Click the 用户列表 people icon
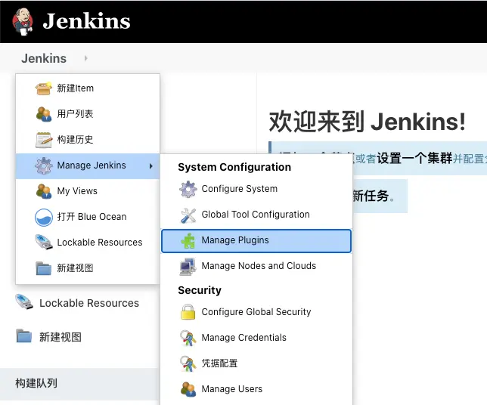487x405 pixels. 44,114
